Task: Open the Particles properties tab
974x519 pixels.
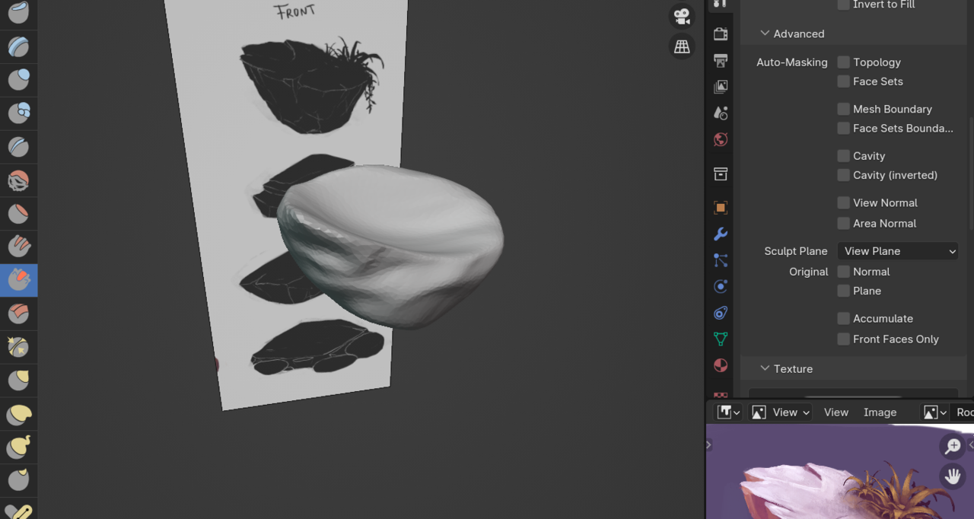Action: point(721,260)
